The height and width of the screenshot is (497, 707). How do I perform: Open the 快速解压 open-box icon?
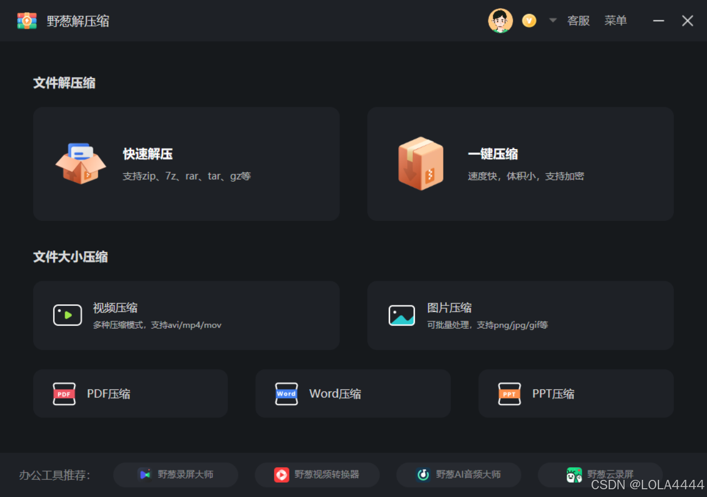(x=81, y=163)
